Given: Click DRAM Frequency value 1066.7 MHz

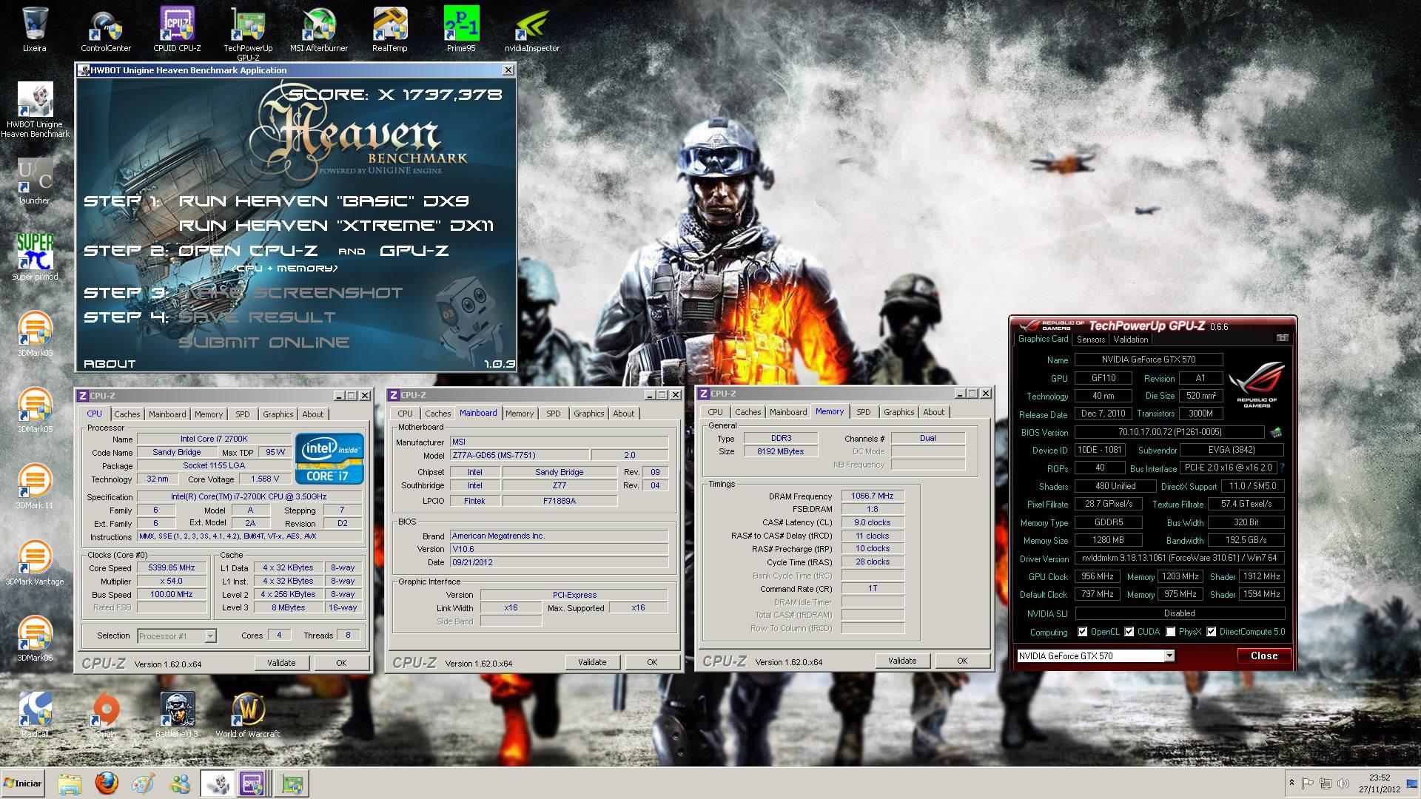Looking at the screenshot, I should point(873,496).
